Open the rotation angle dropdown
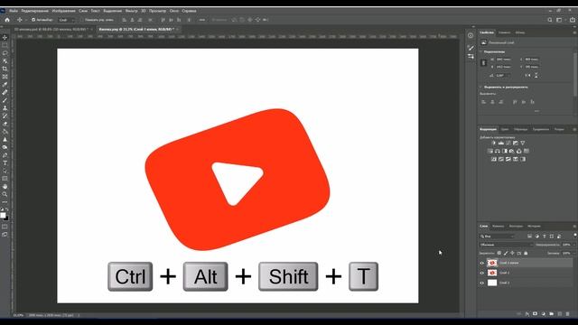This screenshot has height=325, width=578. [508, 75]
